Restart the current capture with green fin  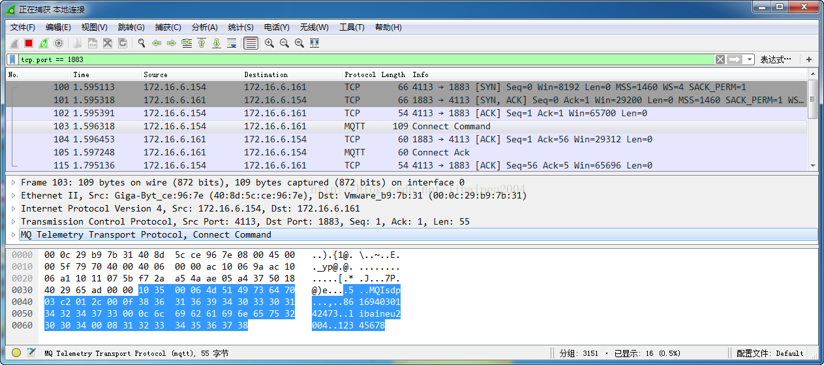click(44, 43)
